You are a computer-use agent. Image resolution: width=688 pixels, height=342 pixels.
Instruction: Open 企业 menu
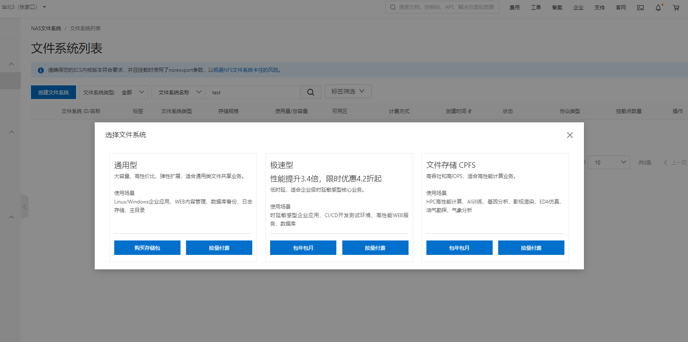point(578,8)
